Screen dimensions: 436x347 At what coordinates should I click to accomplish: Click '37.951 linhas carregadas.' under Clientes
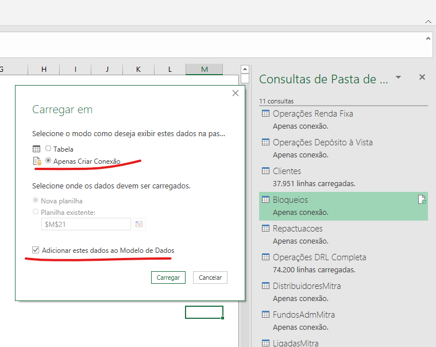coord(314,183)
